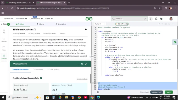Screen dimensions: 178x100
Task: Switch to the Practice GeeksforGeeks browser tab
Action: click(20, 3)
